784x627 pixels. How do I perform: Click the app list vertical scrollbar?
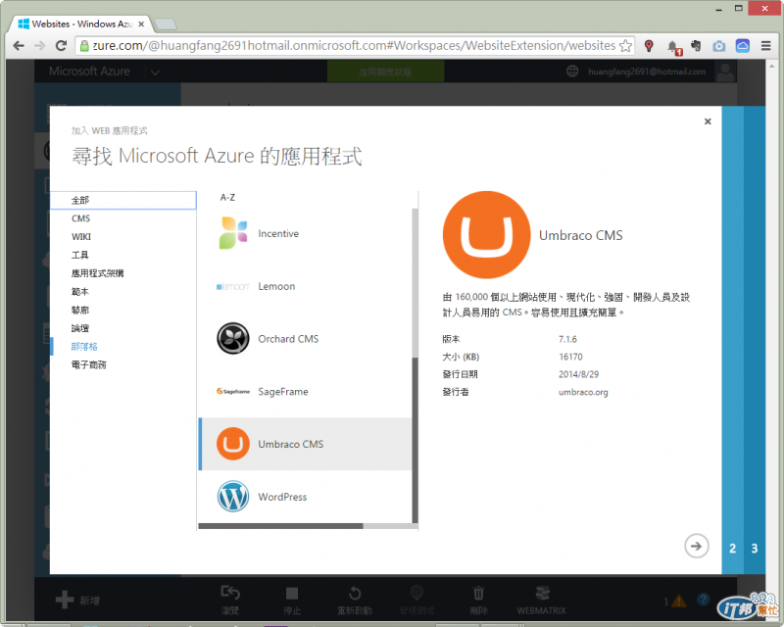click(415, 440)
